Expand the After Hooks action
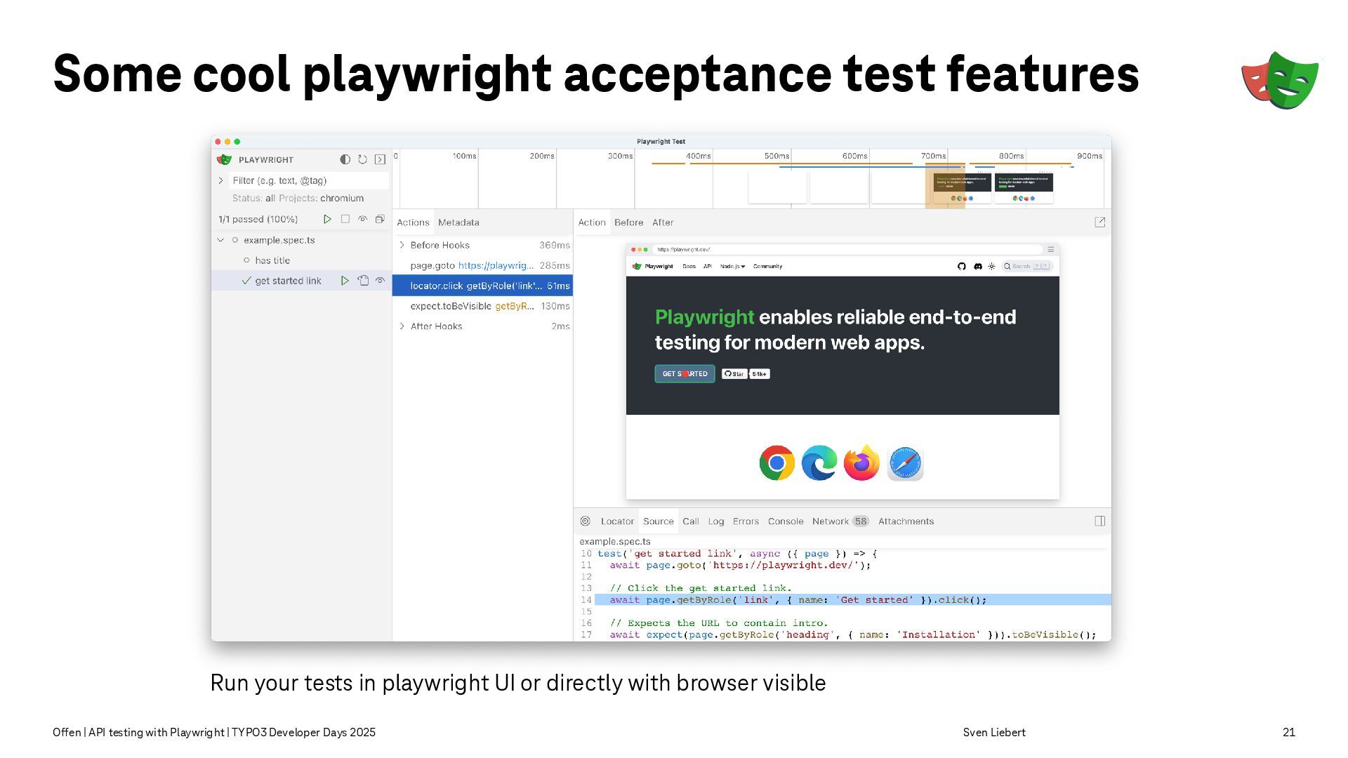The image size is (1348, 758). point(402,326)
